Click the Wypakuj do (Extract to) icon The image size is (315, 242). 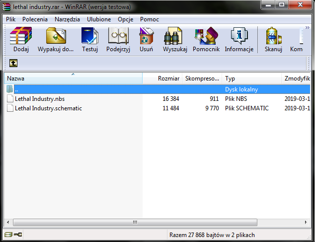pos(56,40)
